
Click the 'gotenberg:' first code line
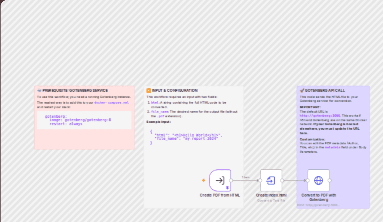(x=56, y=116)
